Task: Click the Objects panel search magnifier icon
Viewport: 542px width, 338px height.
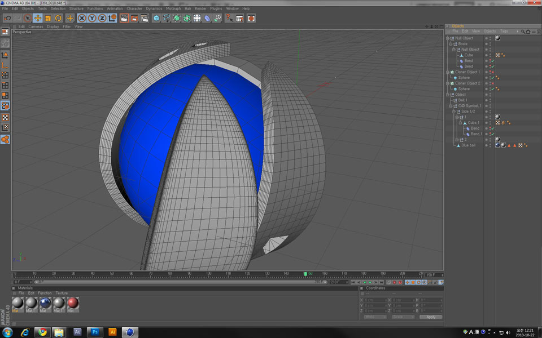Action: 523,32
